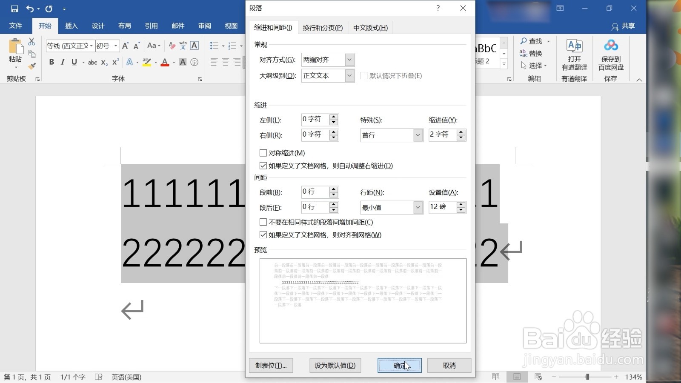Viewport: 681px width, 383px height.
Task: Click the zoom slider handle
Action: (x=587, y=377)
